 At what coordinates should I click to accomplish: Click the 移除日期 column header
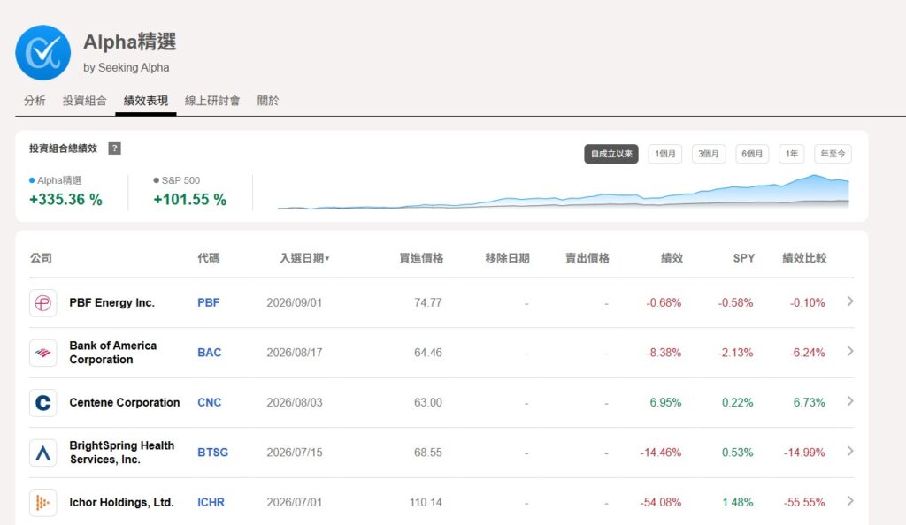point(507,258)
